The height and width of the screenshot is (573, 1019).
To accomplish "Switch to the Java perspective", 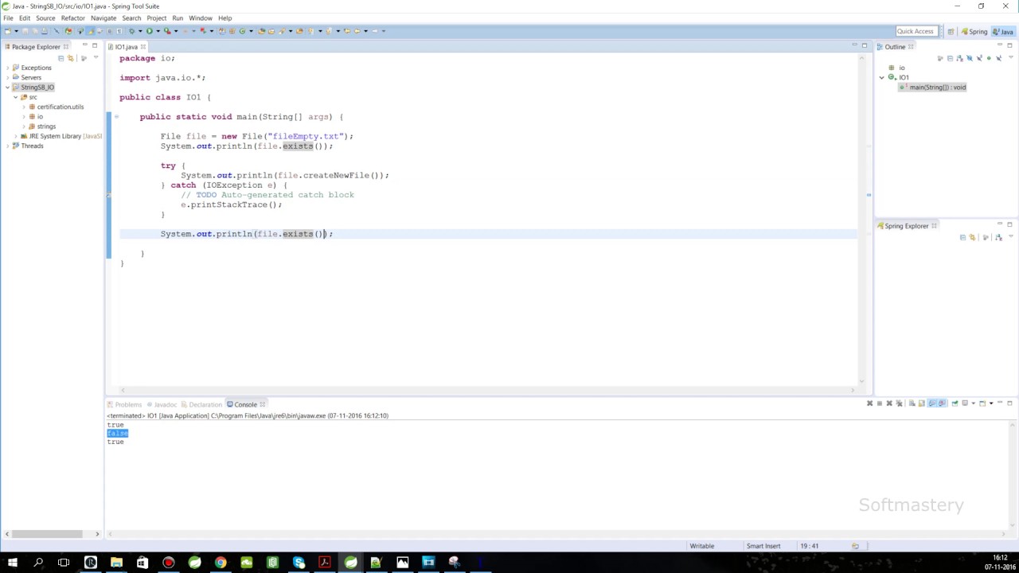I will coord(1003,31).
